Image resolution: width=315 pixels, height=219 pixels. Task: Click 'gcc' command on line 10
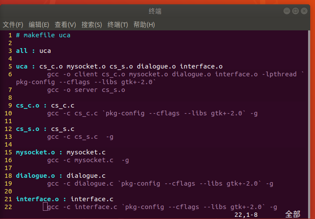point(53,114)
